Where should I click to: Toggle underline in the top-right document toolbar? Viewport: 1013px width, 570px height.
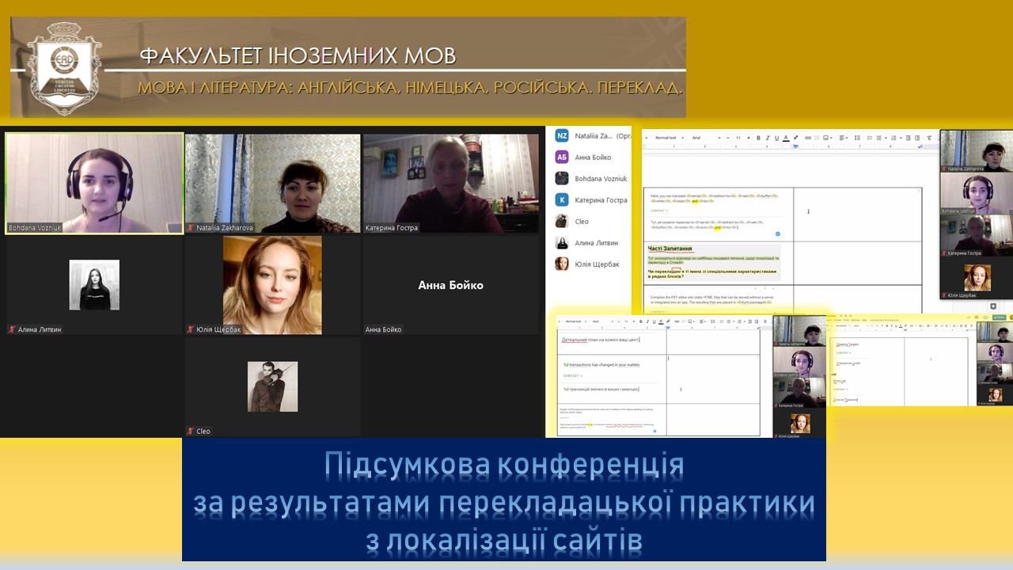776,138
